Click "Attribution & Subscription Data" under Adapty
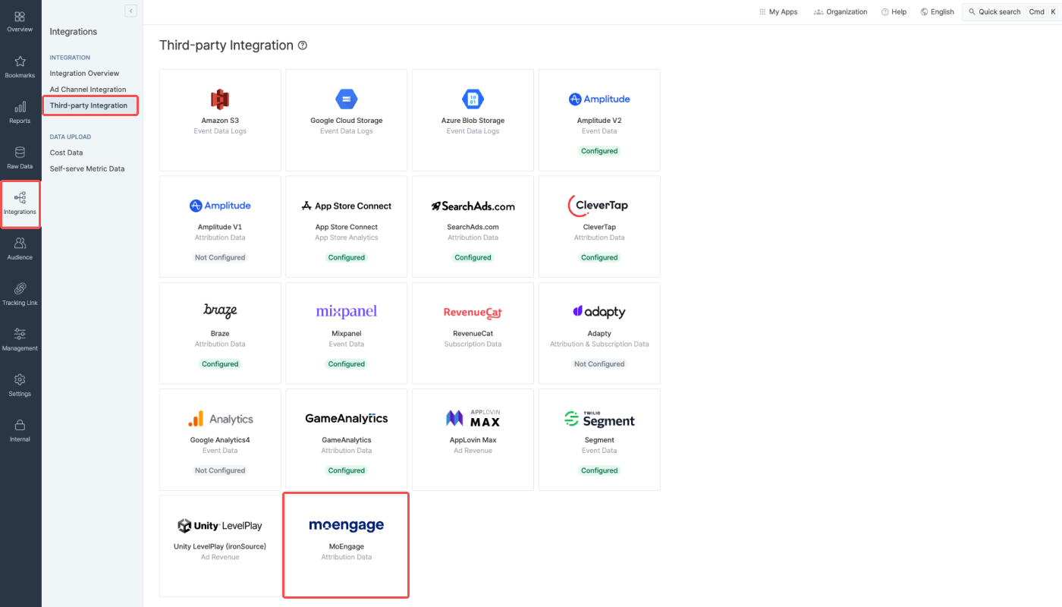Screen dimensions: 1062x607 599,344
